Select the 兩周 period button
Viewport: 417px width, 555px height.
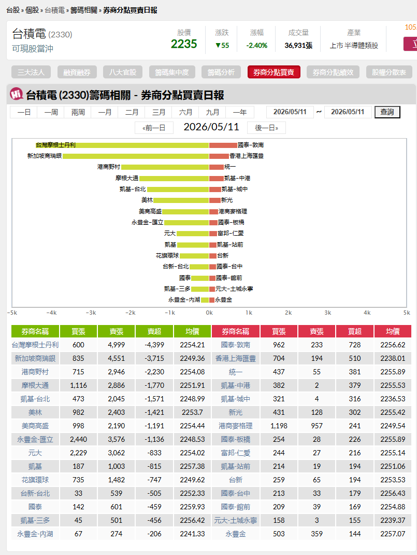pyautogui.click(x=78, y=112)
